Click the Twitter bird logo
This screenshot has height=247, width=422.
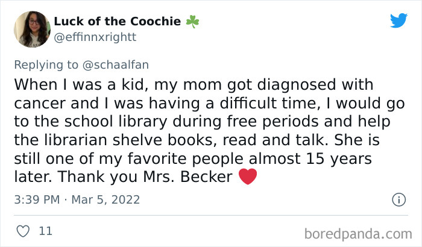click(398, 20)
